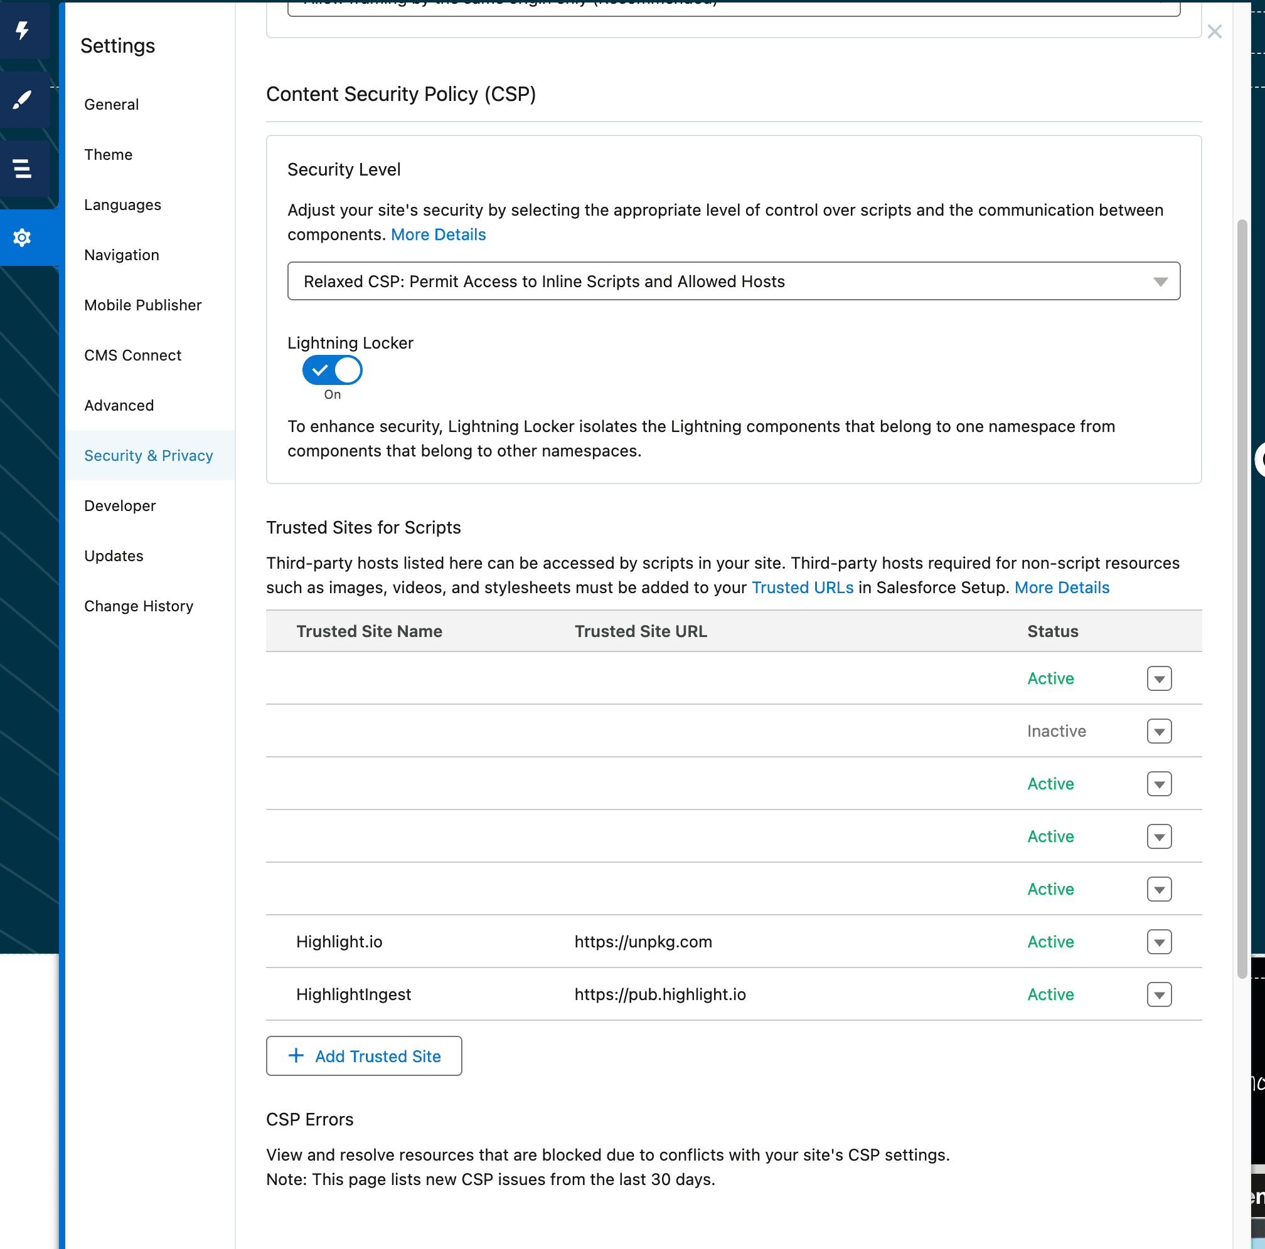
Task: Click the gear/settings icon in sidebar
Action: 25,237
